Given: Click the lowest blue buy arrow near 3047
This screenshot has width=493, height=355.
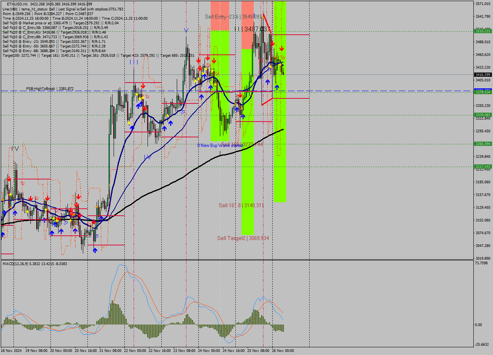Looking at the screenshot, I should 95,250.
